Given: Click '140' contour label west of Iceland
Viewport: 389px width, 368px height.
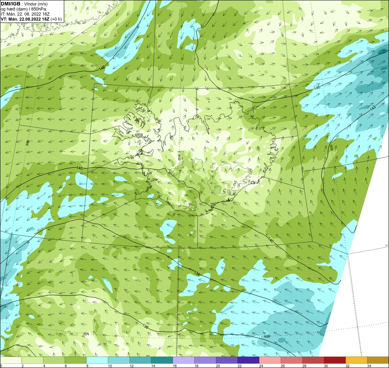Looking at the screenshot, I should 79,168.
